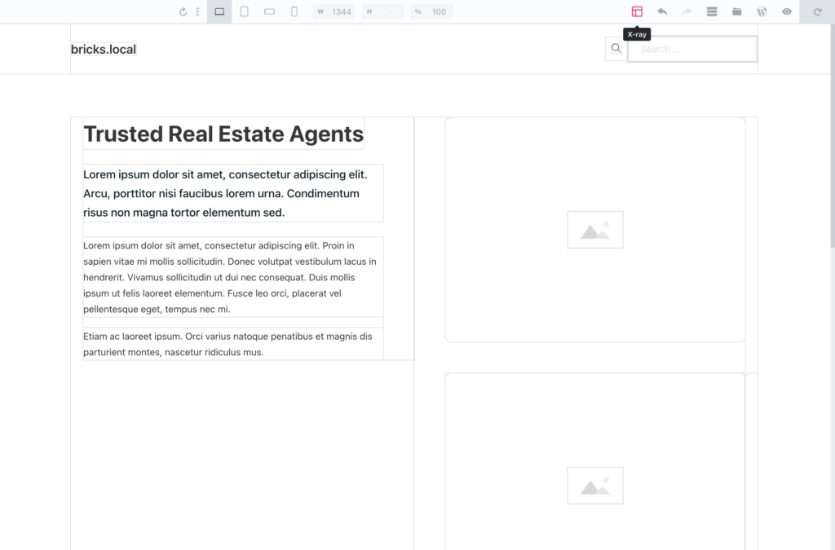The width and height of the screenshot is (835, 550).
Task: Click the undo arrow in toolbar
Action: (x=662, y=11)
